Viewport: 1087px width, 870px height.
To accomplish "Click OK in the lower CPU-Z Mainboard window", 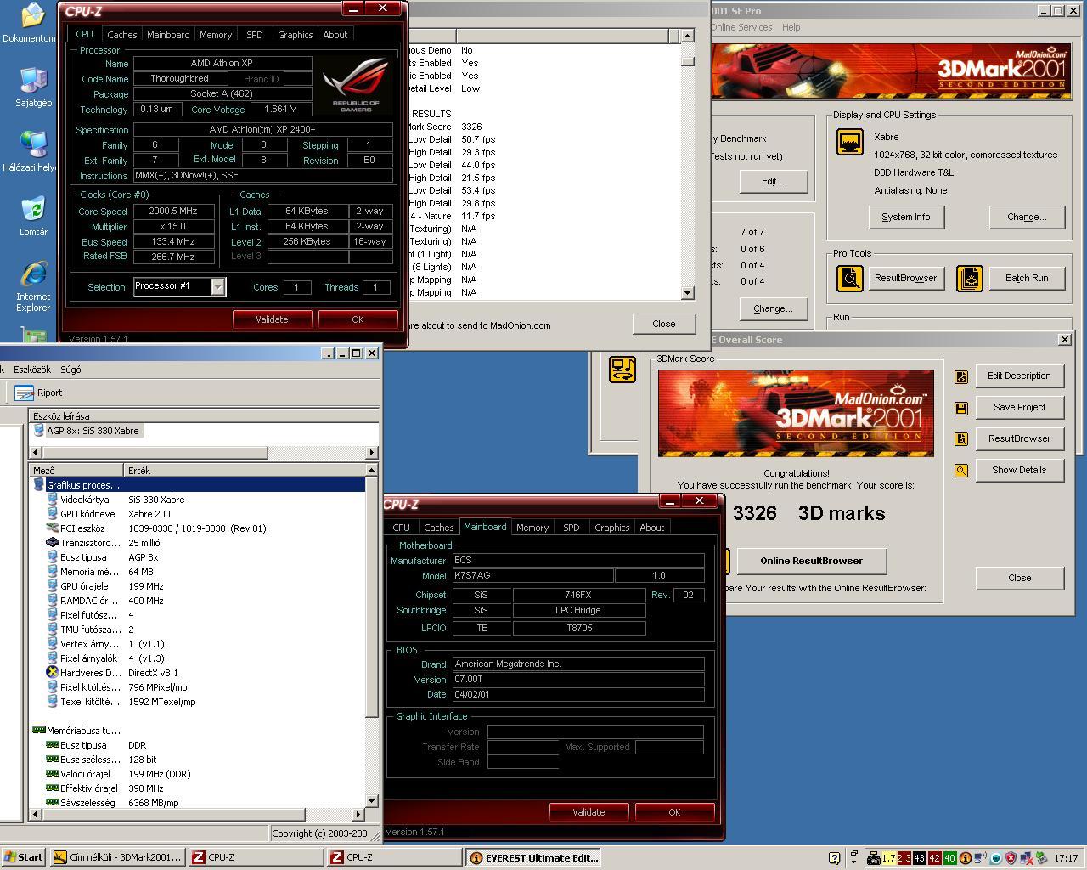I will [674, 812].
